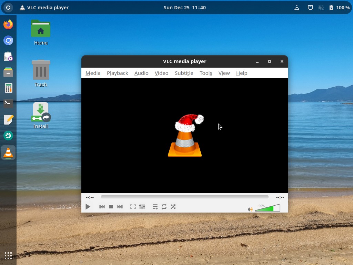Viewport: 353px width, 265px height.
Task: Open the Trash desktop icon
Action: click(41, 73)
